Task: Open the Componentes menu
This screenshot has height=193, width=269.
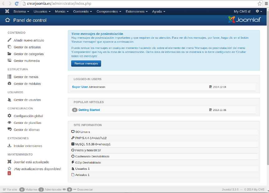Action: coord(109,11)
